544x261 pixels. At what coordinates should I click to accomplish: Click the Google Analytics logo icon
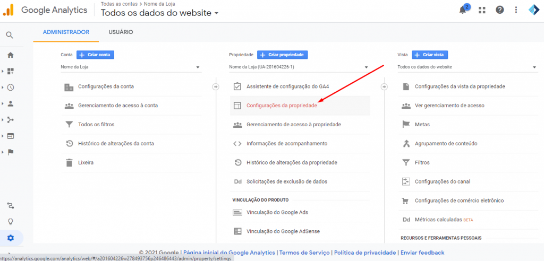[x=8, y=10]
